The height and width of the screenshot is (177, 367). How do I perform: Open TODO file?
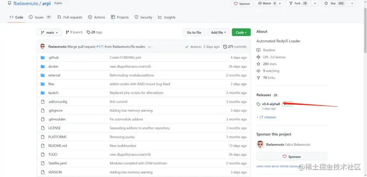pyautogui.click(x=53, y=154)
